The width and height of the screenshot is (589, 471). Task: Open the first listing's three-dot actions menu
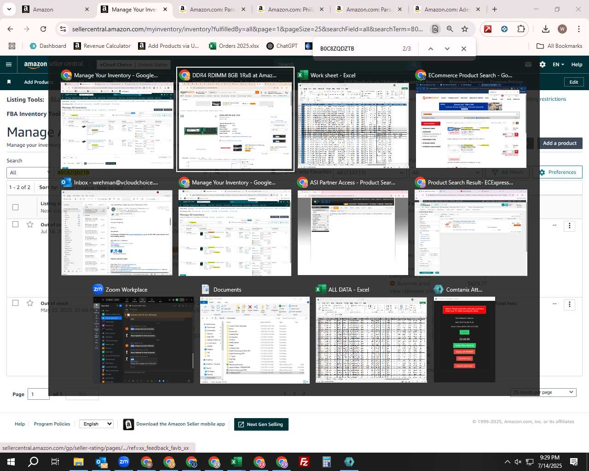(570, 226)
